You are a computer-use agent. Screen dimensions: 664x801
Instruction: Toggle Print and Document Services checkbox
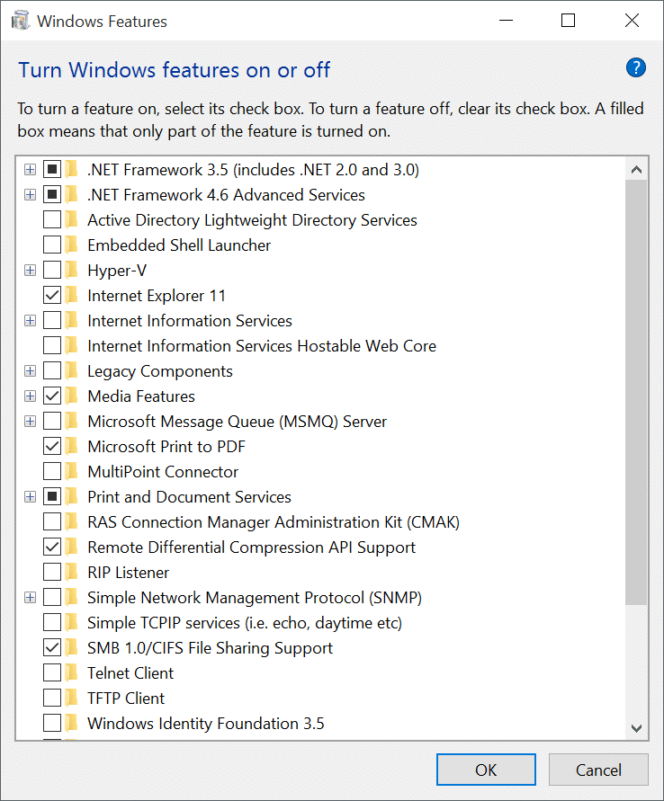click(x=52, y=496)
